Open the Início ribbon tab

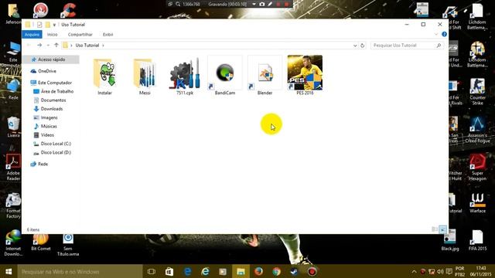[53, 34]
